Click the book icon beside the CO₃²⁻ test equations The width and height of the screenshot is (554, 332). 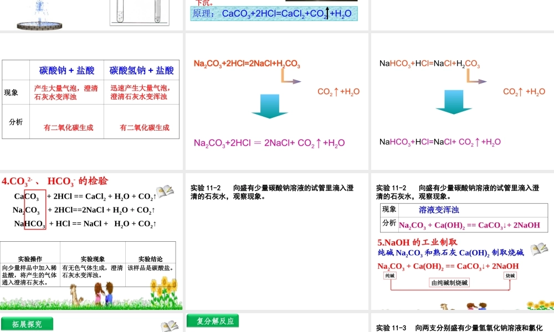click(165, 191)
